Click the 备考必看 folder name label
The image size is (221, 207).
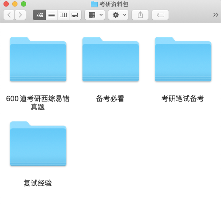[x=110, y=98]
